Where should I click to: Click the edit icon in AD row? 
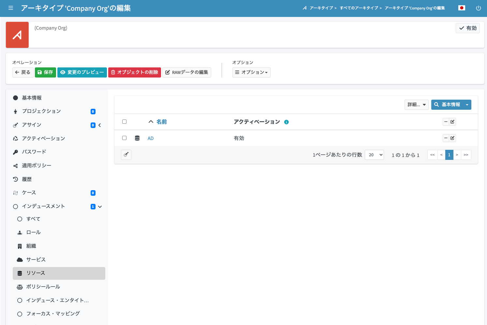click(452, 138)
